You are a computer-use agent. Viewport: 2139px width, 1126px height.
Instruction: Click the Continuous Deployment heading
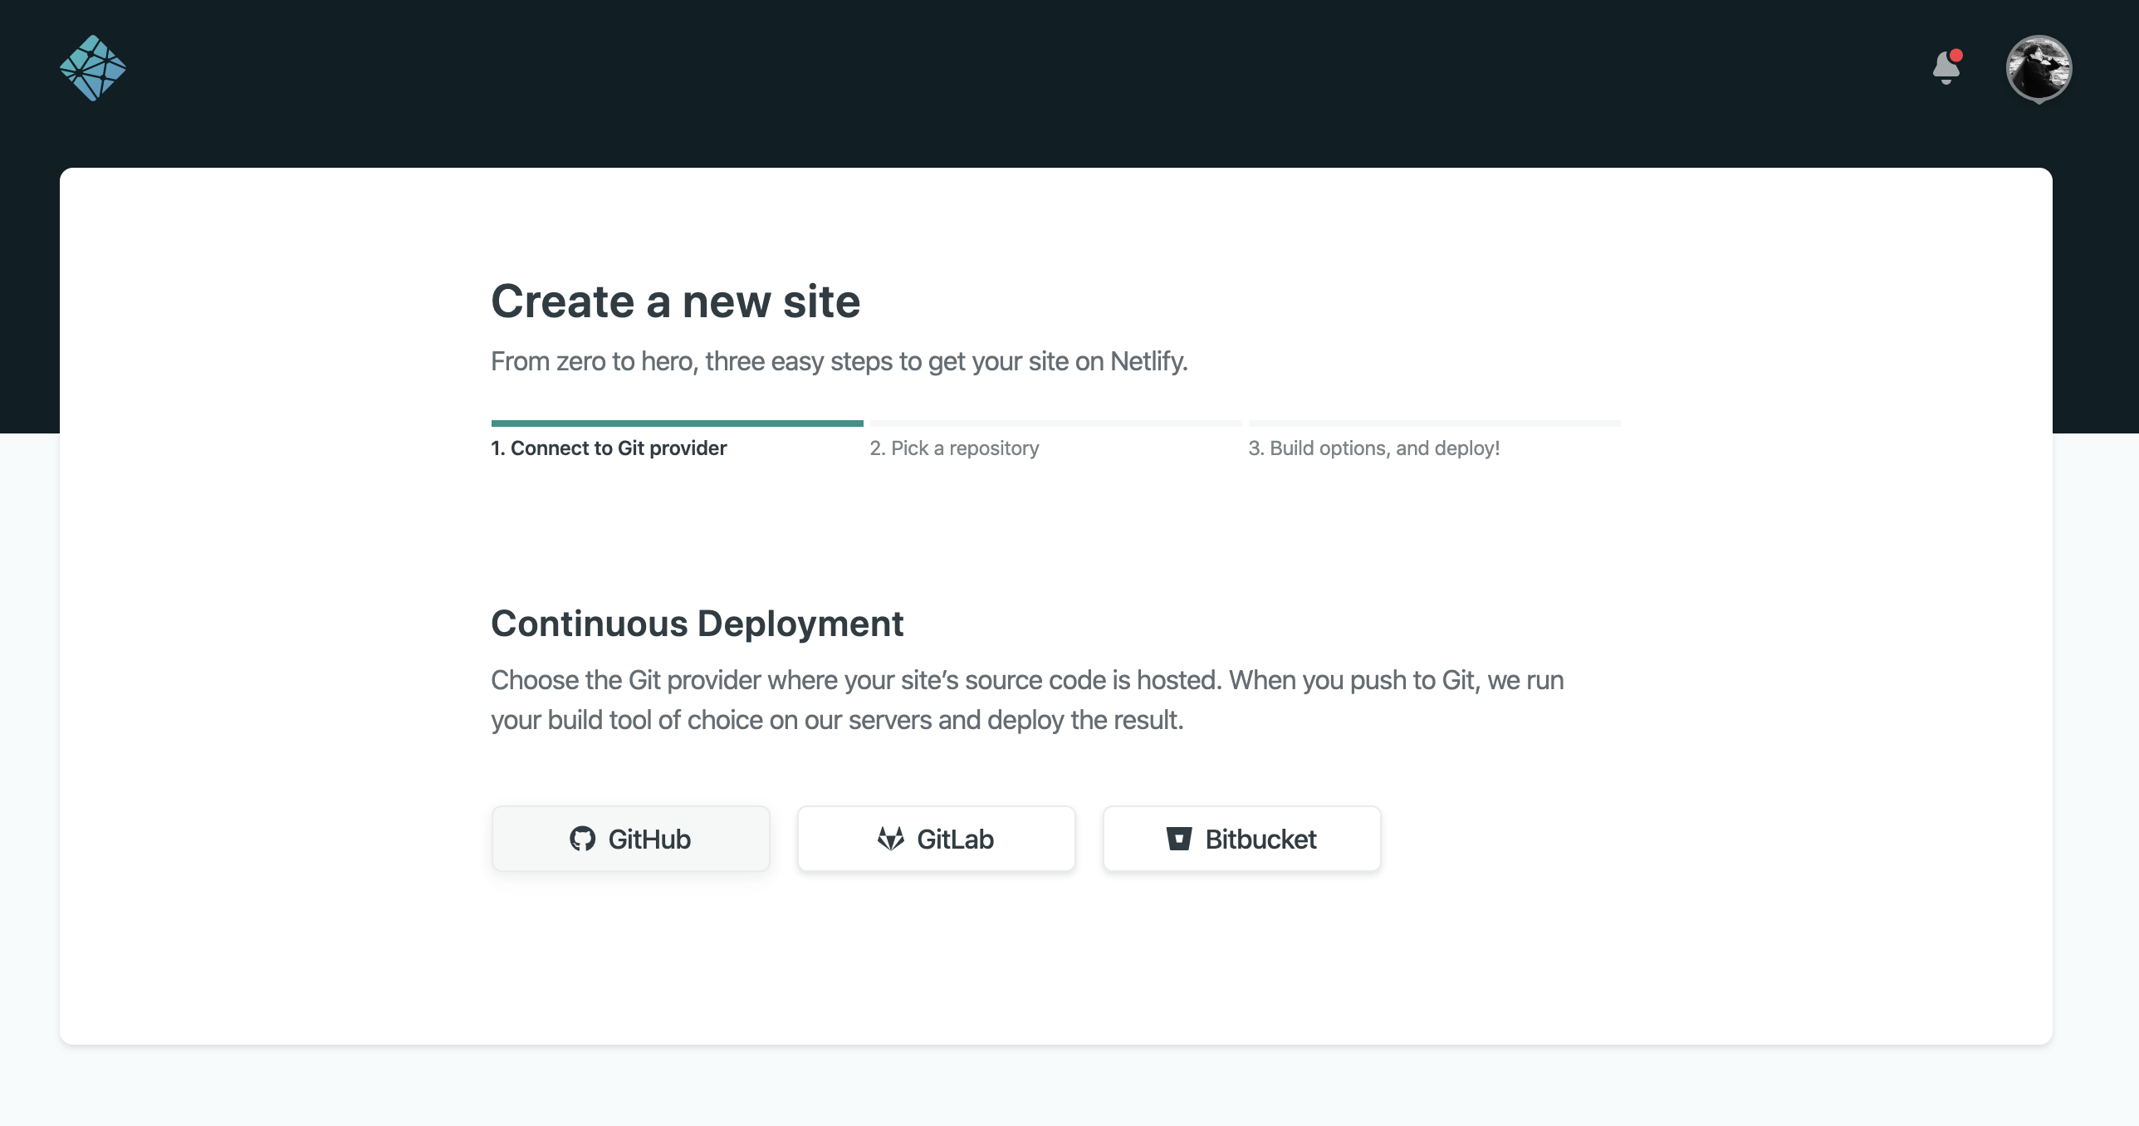tap(697, 624)
